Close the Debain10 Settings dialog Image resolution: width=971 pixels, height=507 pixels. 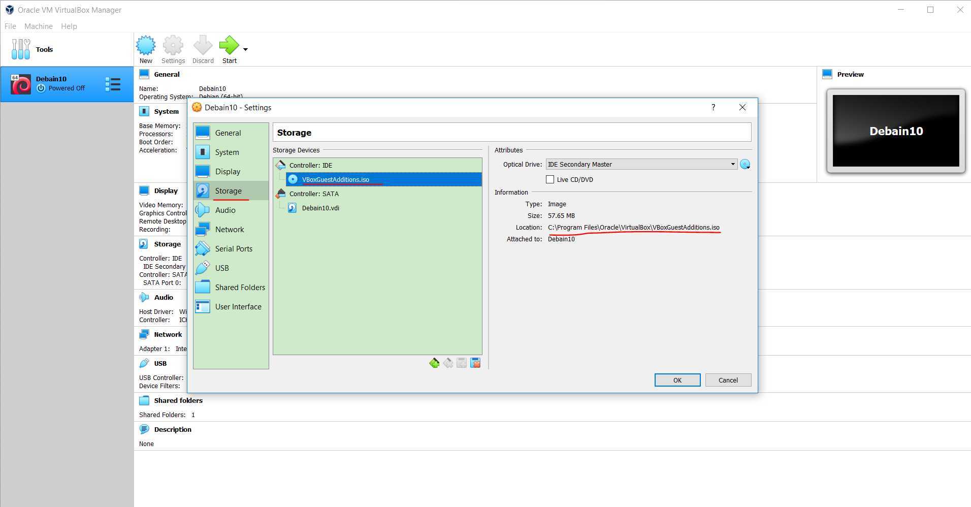pyautogui.click(x=742, y=107)
